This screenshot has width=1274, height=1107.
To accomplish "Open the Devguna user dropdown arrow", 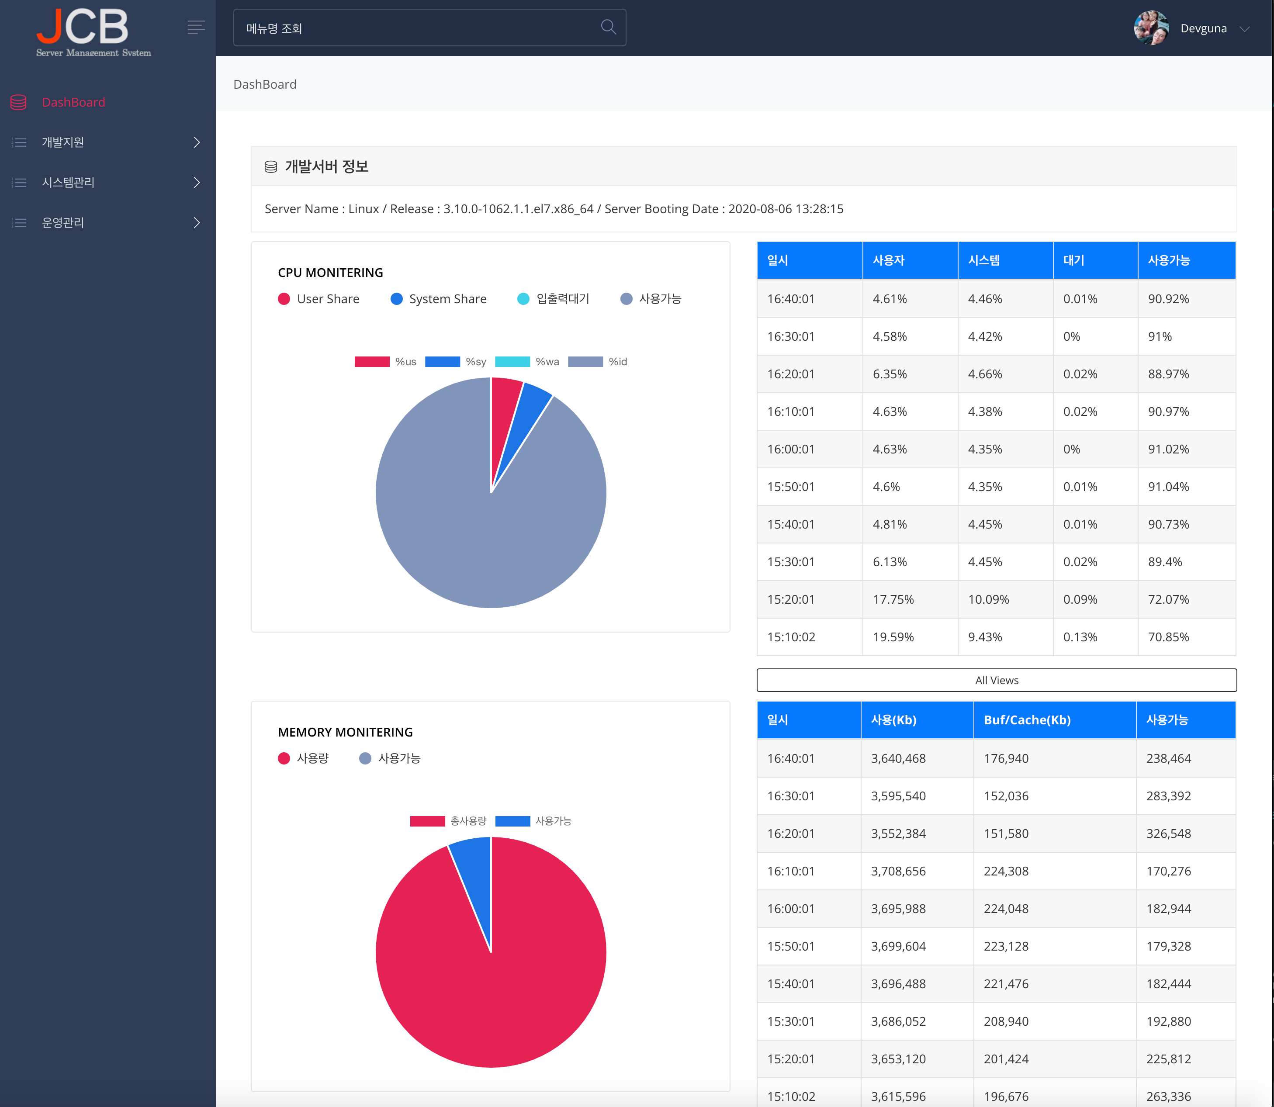I will [1244, 29].
